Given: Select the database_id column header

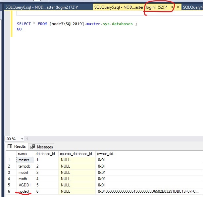Looking at the screenshot, I should point(46,154).
